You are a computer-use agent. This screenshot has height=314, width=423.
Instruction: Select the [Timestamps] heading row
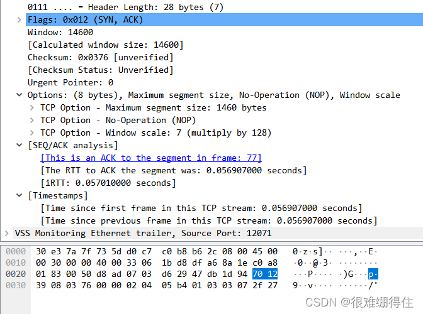[58, 195]
